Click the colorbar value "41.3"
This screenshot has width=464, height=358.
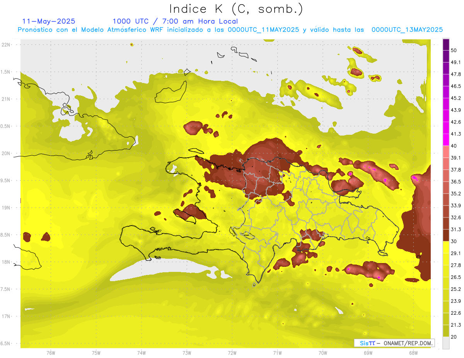pyautogui.click(x=456, y=134)
